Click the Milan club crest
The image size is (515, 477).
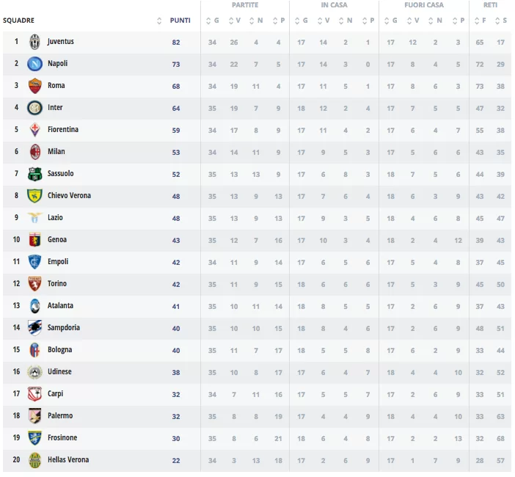pos(34,152)
